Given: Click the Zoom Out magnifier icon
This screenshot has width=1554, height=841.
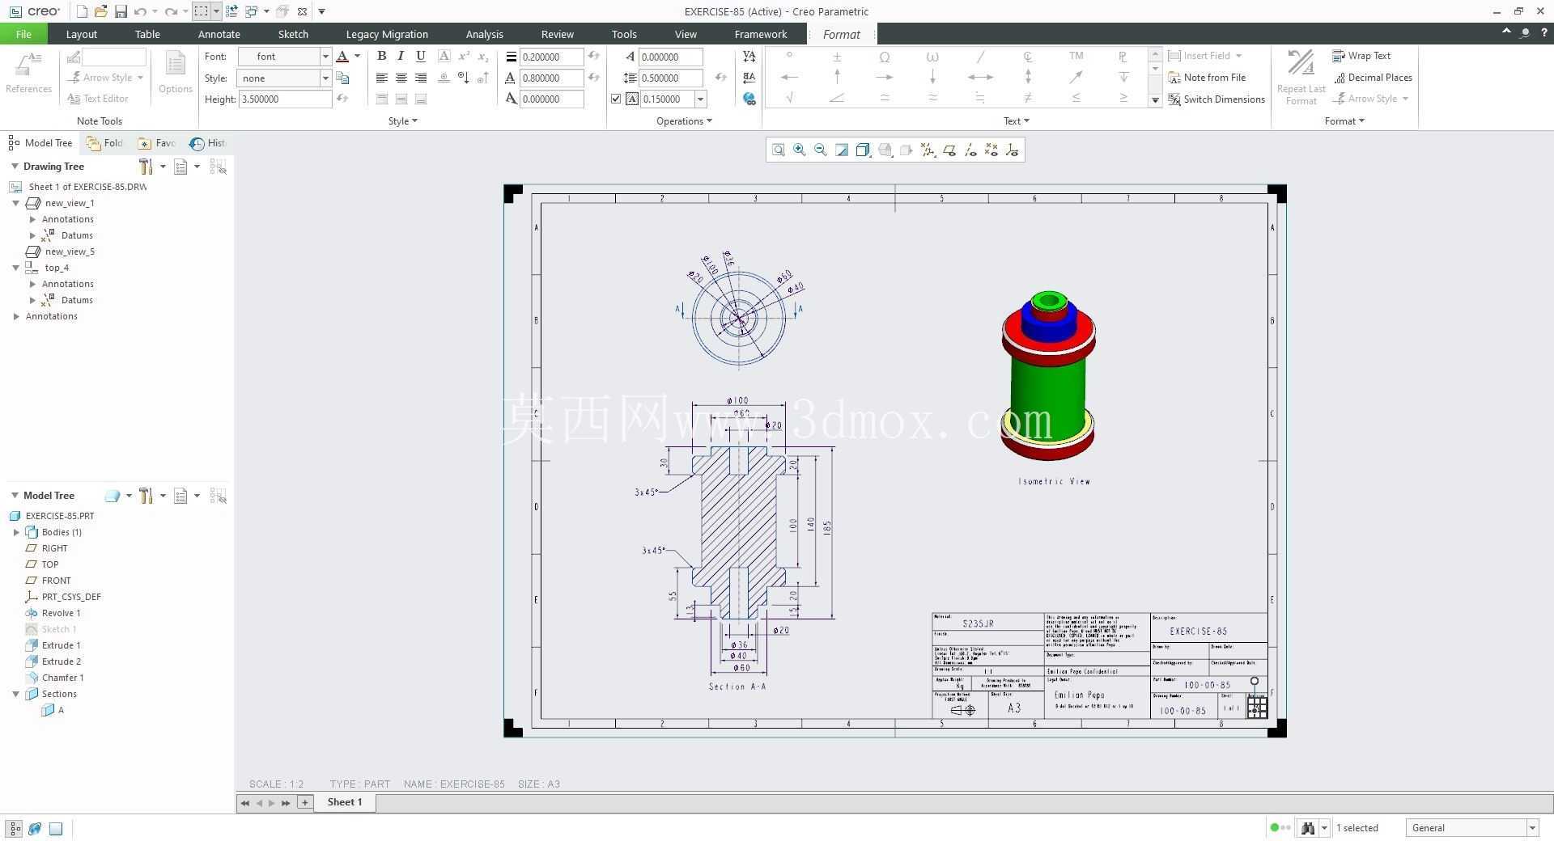Looking at the screenshot, I should [x=821, y=150].
